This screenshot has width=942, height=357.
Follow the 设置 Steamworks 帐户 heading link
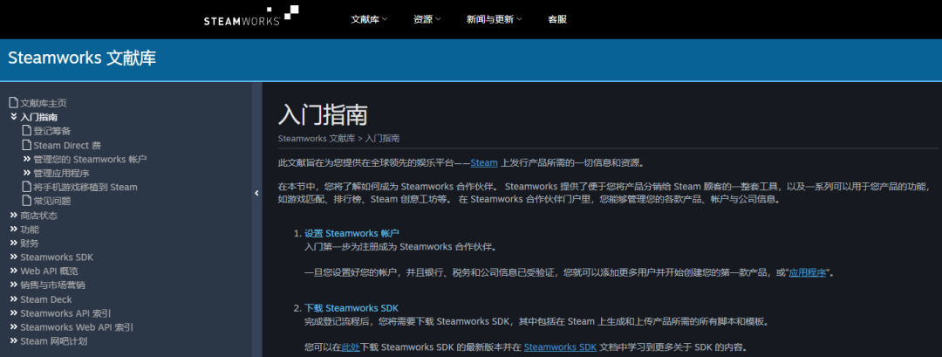(x=352, y=233)
